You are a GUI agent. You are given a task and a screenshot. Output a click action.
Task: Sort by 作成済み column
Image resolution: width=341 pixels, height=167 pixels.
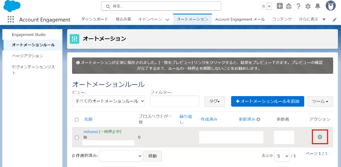pyautogui.click(x=209, y=119)
